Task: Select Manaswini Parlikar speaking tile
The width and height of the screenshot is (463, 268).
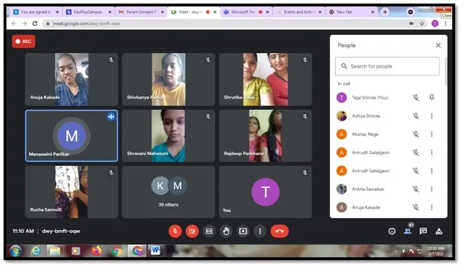Action: (71, 136)
